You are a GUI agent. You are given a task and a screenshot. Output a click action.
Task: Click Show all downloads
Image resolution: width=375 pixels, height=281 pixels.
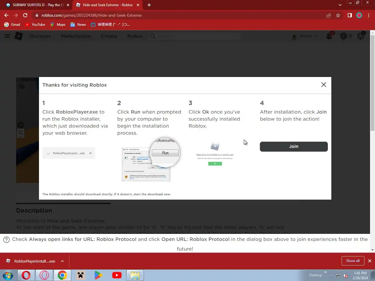click(353, 261)
